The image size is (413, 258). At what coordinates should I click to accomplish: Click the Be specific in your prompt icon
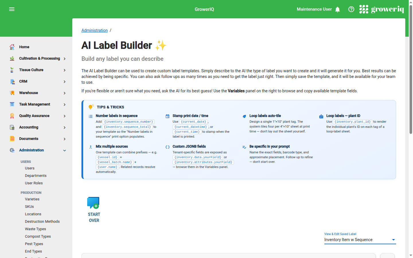pos(244,147)
